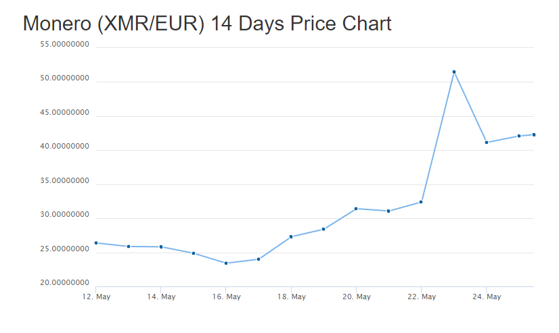Click the '18. May' x-axis label
Image resolution: width=559 pixels, height=333 pixels.
coord(292,297)
